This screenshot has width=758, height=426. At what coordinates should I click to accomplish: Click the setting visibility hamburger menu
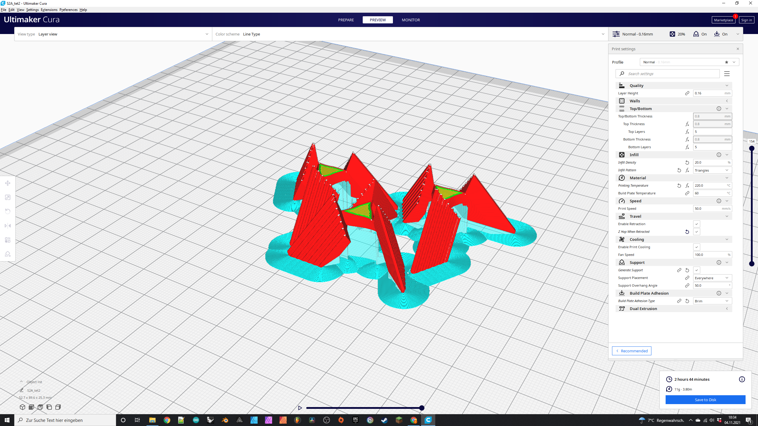tap(727, 74)
